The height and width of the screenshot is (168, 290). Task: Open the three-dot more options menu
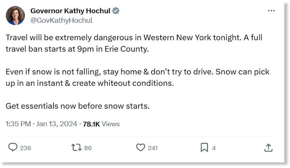[271, 11]
